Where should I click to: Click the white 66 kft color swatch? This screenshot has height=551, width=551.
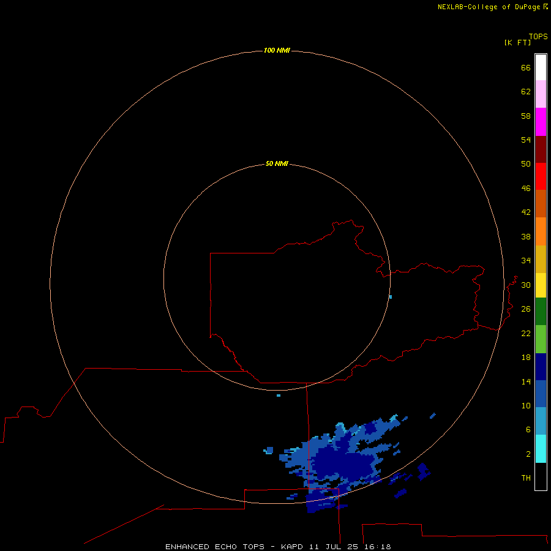[541, 67]
